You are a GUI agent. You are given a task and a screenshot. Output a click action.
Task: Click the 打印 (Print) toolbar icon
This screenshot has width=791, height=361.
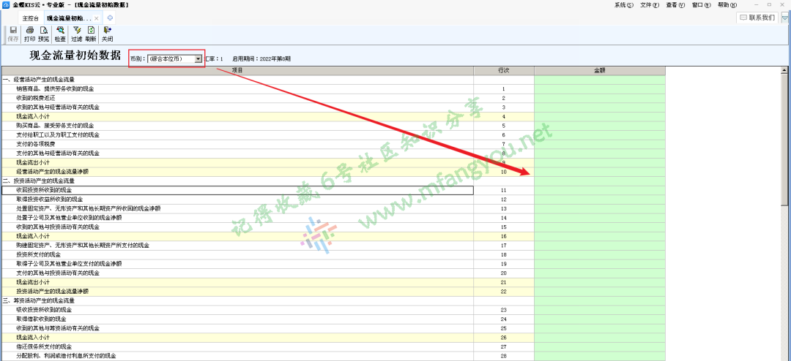29,34
